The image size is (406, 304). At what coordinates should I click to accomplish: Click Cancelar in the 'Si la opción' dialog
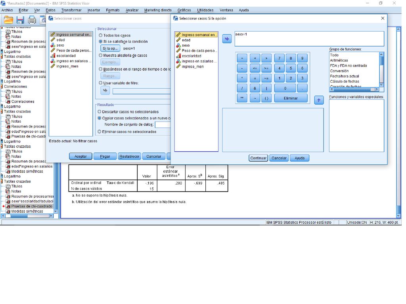[x=279, y=158]
